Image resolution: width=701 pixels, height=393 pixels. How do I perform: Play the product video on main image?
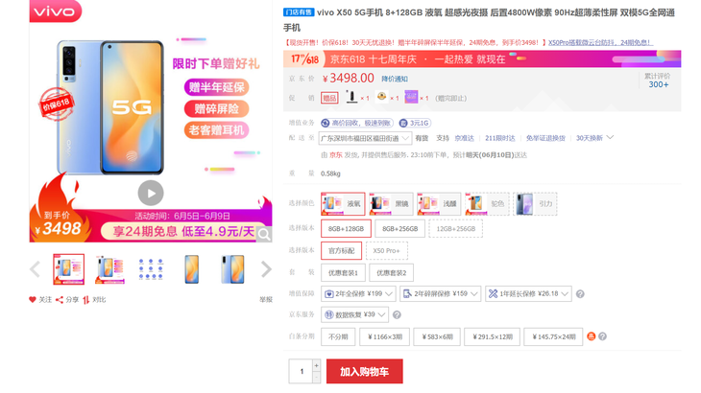[151, 194]
